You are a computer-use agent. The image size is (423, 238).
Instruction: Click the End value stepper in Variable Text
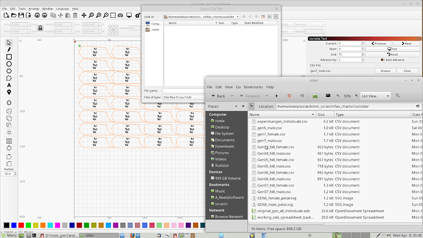click(363, 54)
